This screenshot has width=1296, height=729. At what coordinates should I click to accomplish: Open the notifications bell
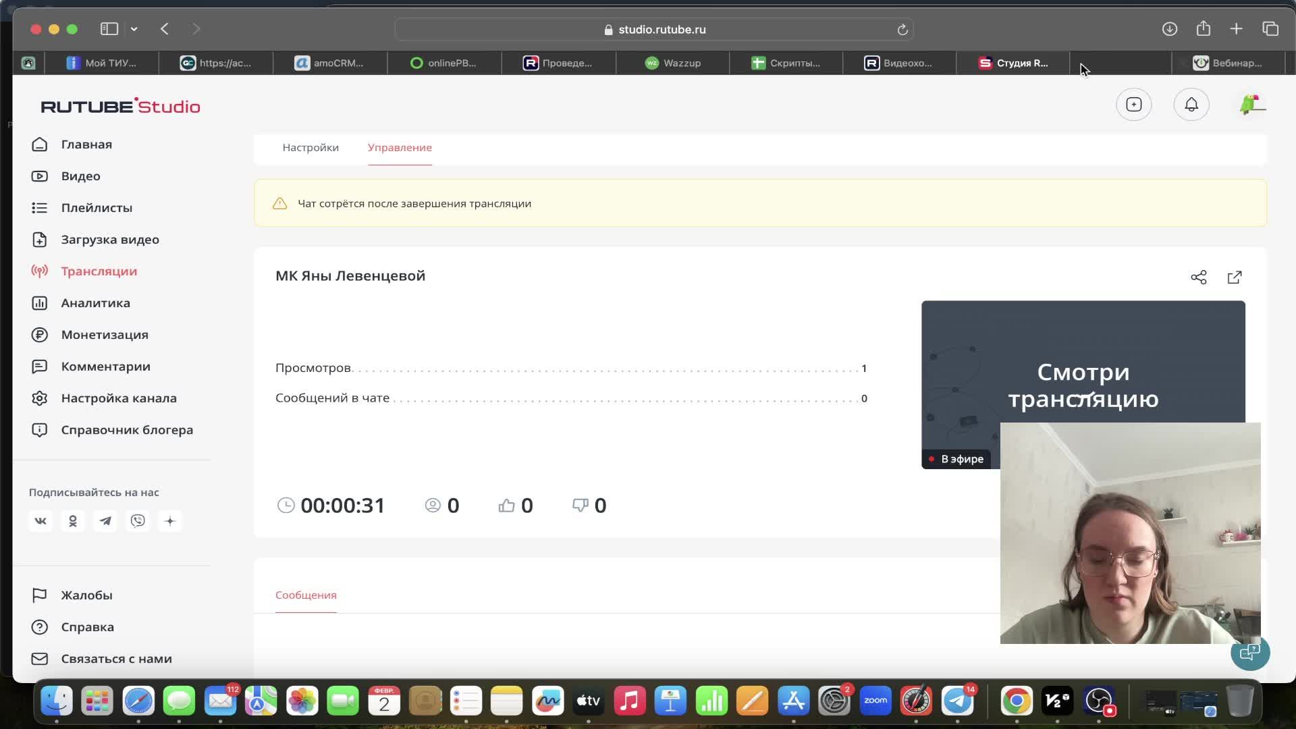pyautogui.click(x=1191, y=105)
